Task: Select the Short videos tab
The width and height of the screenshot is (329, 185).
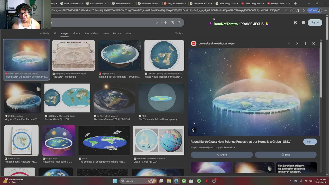Action: pos(92,33)
